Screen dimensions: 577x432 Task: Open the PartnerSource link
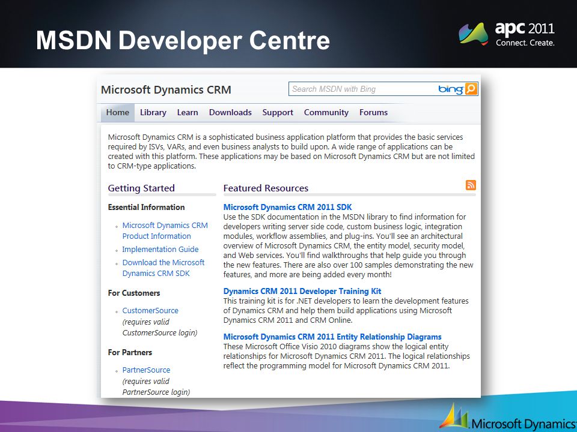[x=146, y=370]
